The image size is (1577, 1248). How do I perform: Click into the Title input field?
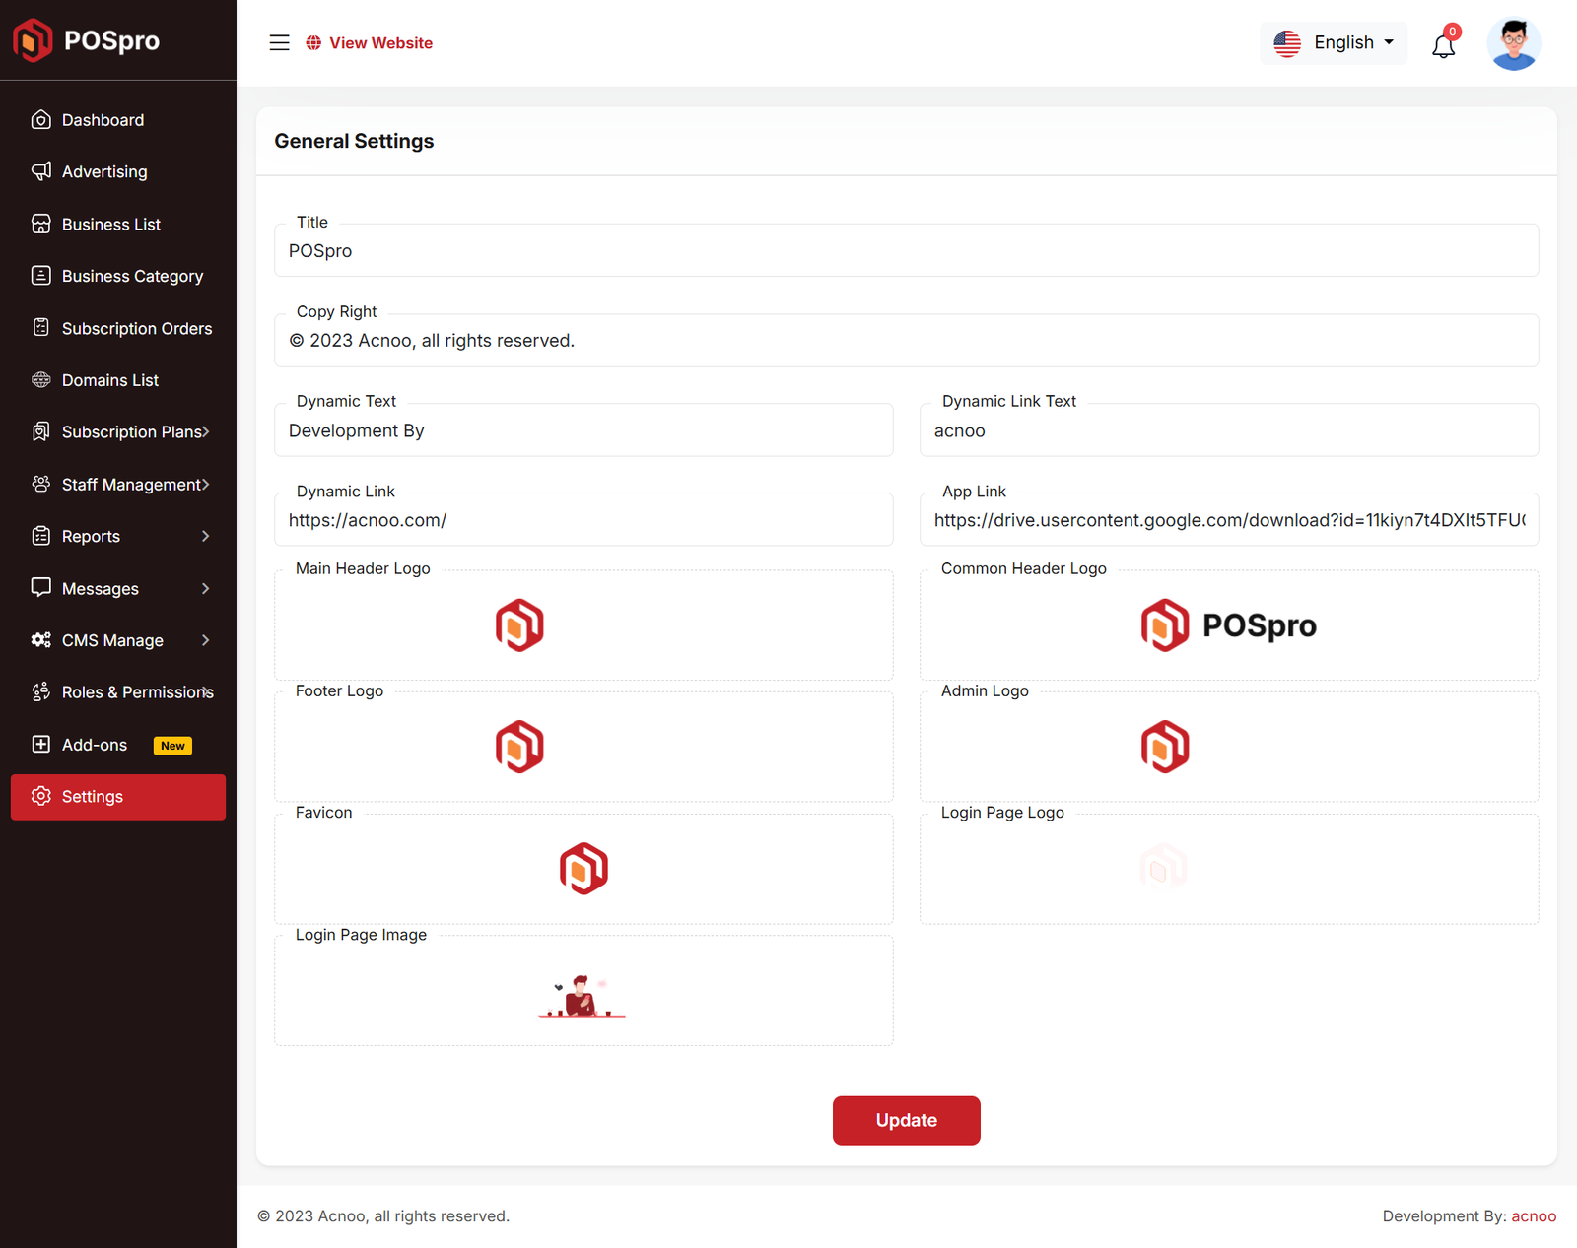906,251
